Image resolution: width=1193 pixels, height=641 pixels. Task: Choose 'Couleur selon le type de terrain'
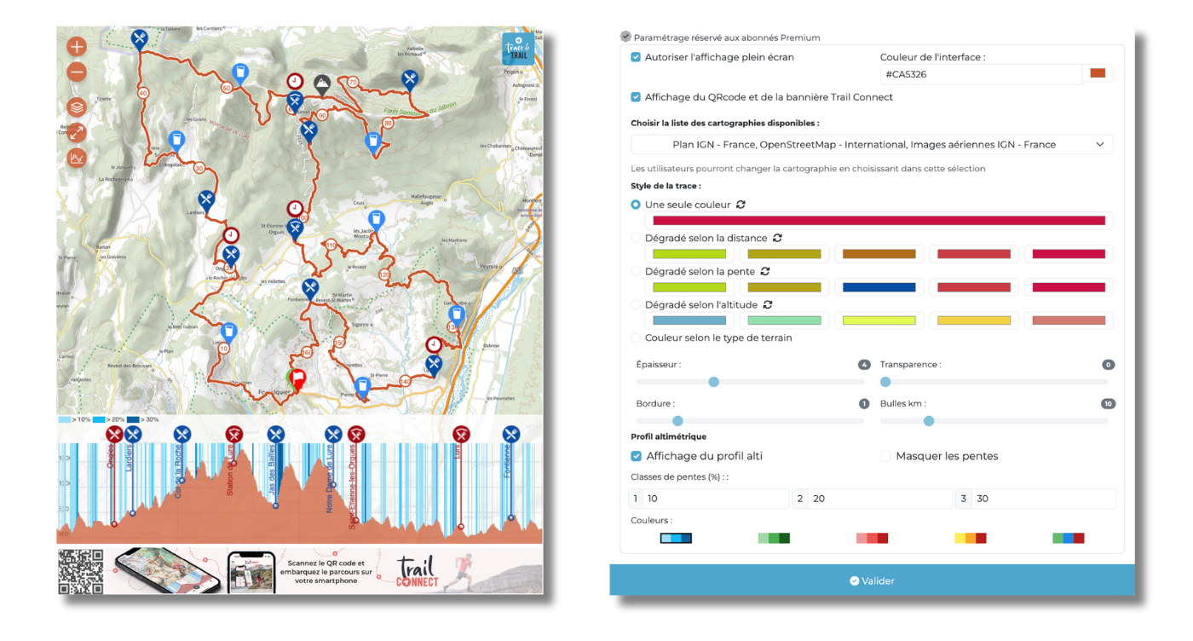click(636, 338)
